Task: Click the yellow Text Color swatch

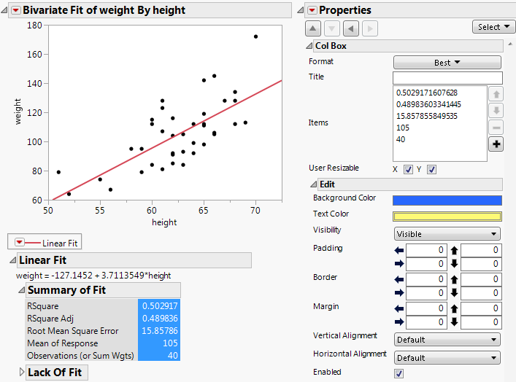Action: click(x=447, y=216)
